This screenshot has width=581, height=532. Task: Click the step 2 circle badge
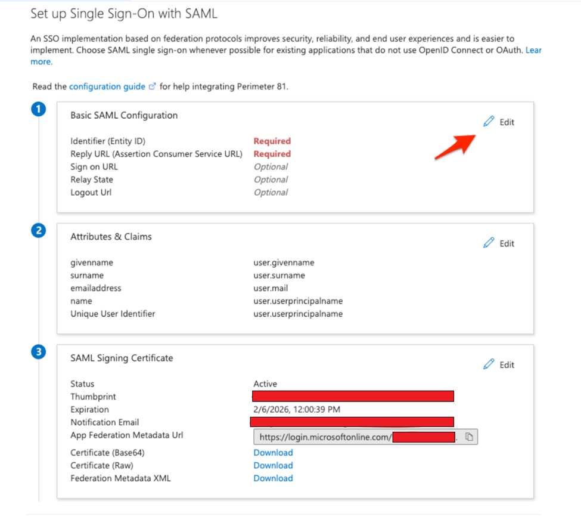39,231
